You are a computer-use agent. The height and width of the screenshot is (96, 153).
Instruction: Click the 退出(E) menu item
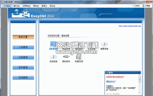pos(52,6)
